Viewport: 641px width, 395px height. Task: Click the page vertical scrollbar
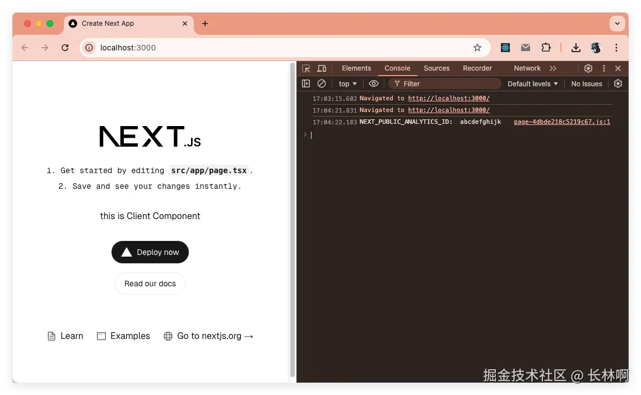[292, 220]
